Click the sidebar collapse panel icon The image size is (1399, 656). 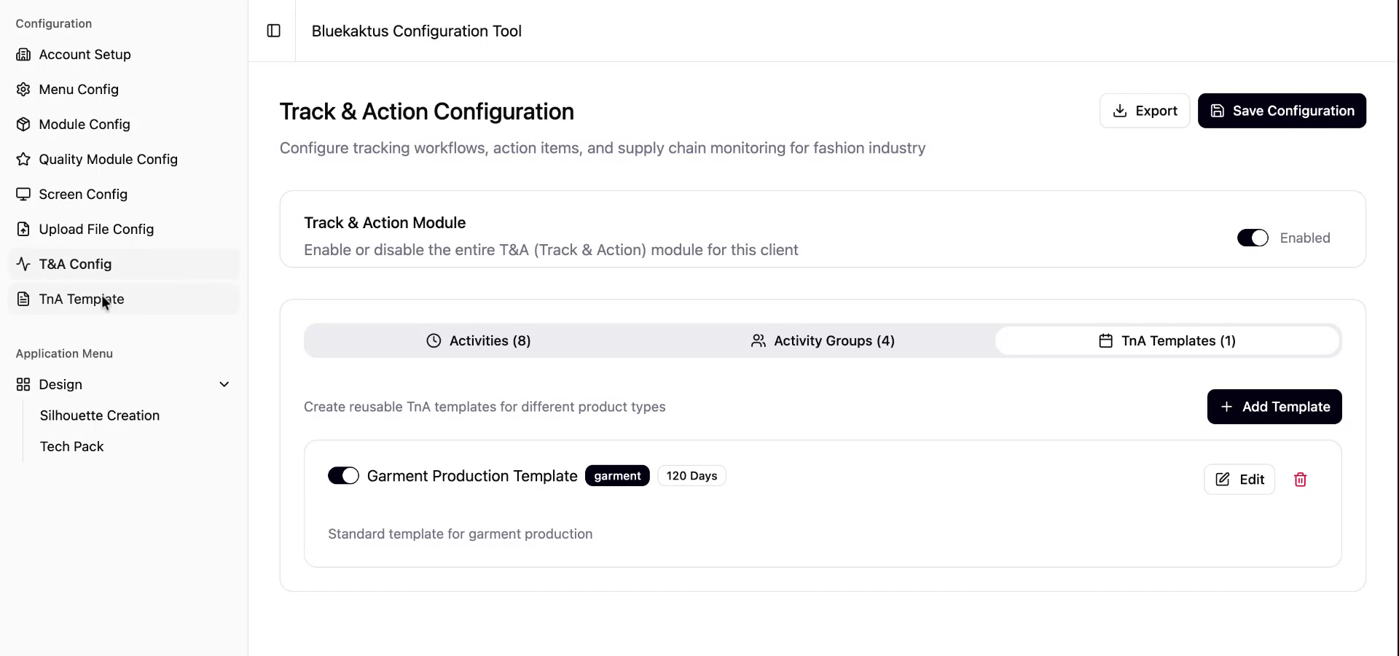274,31
